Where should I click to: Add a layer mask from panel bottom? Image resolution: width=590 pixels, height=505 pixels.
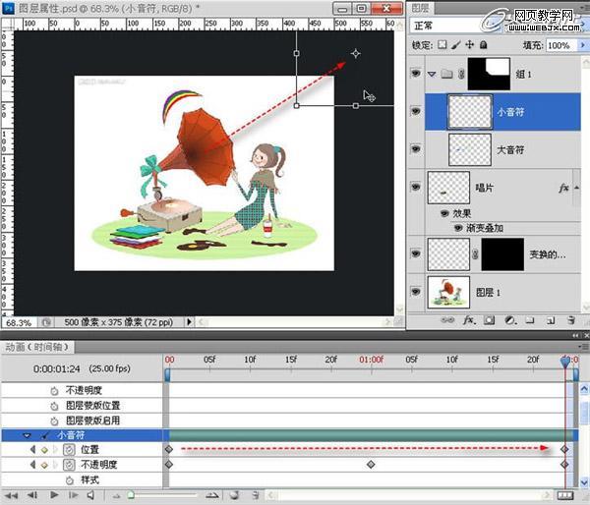click(489, 320)
